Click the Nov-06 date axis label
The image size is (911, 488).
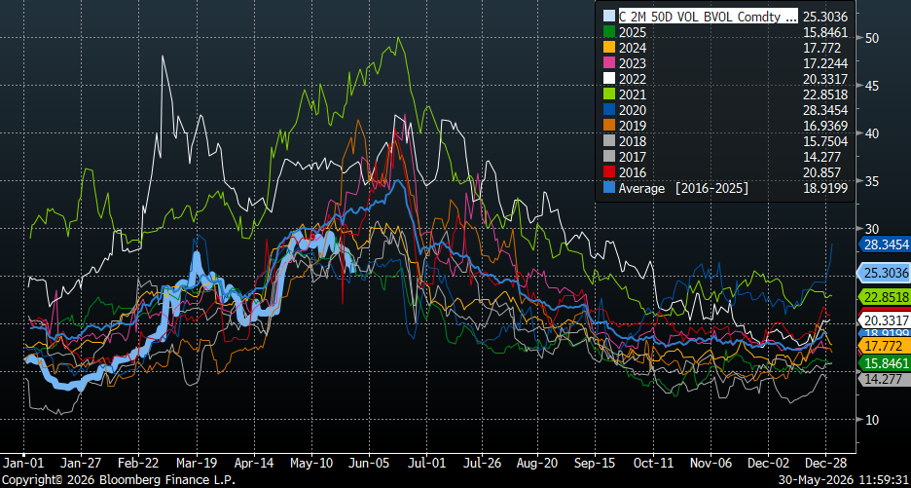[710, 463]
